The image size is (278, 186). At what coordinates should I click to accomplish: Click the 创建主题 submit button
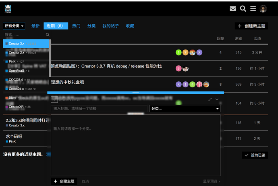tap(64, 181)
